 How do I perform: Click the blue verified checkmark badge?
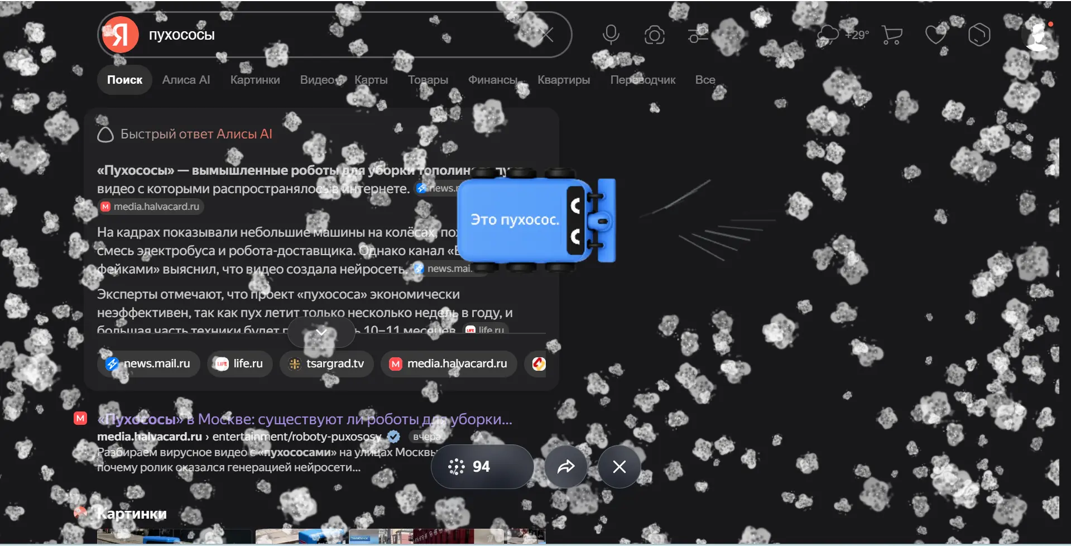click(x=393, y=437)
